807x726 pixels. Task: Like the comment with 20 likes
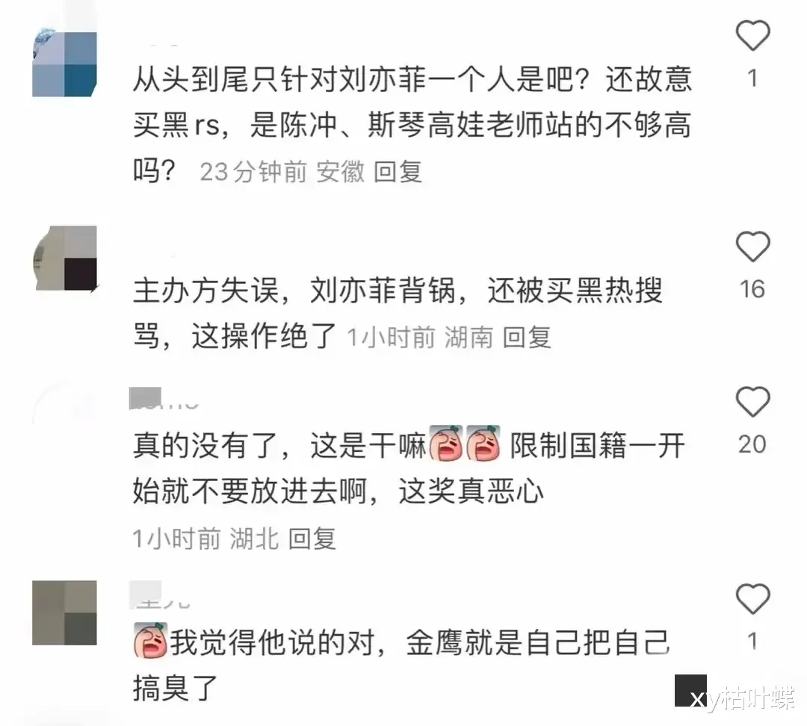752,401
